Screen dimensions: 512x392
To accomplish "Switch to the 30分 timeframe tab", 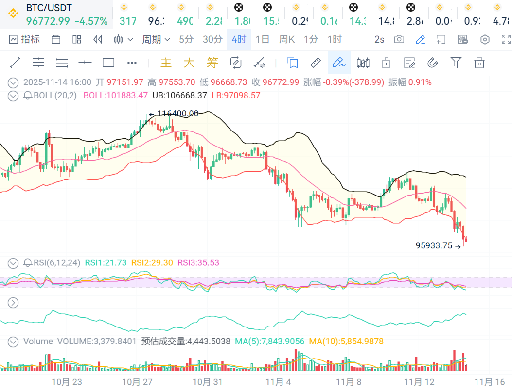I will [x=212, y=40].
